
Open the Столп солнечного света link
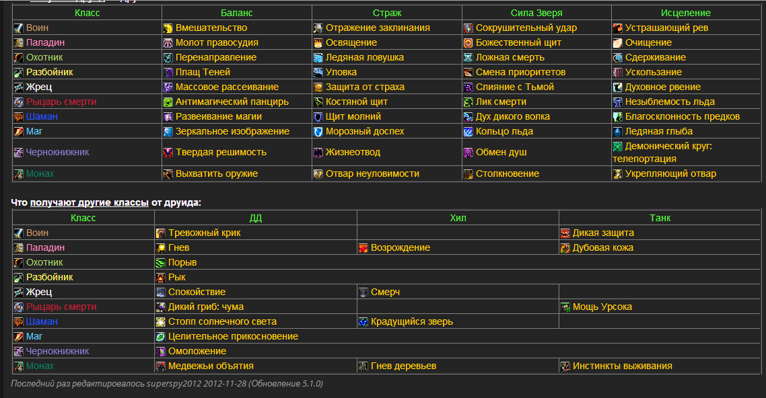coord(222,322)
